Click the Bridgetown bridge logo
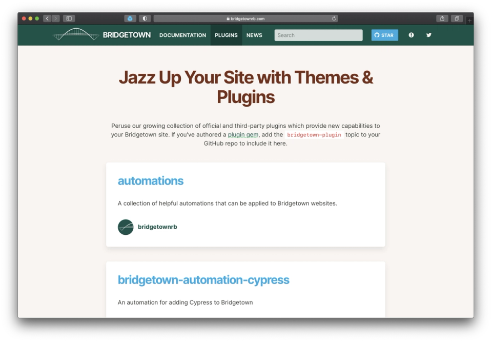 [x=76, y=34]
